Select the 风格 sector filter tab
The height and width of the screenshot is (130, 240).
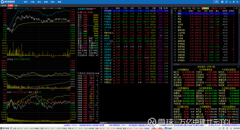[x=189, y=8]
